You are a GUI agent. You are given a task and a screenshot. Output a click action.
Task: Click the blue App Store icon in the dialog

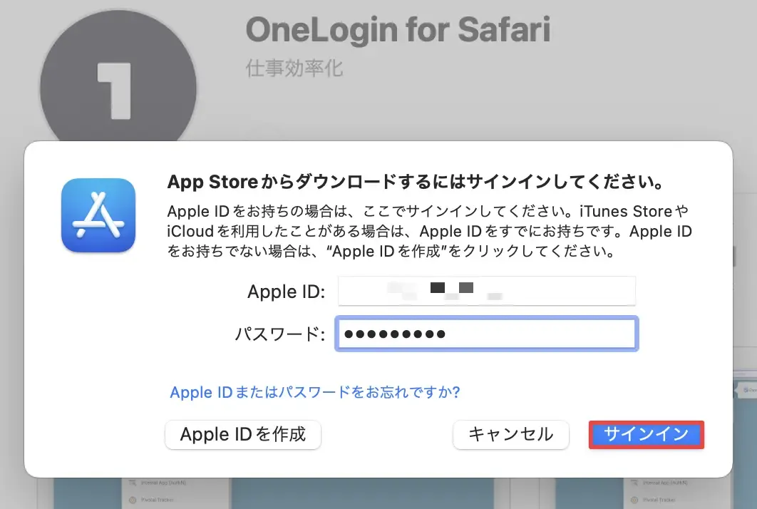98,215
